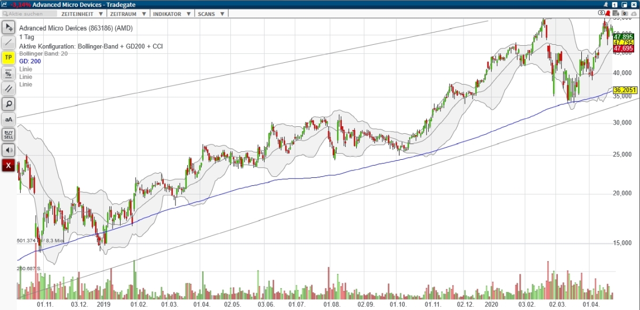The width and height of the screenshot is (640, 310).
Task: Open the BUY SELL trading panel
Action: 9,134
